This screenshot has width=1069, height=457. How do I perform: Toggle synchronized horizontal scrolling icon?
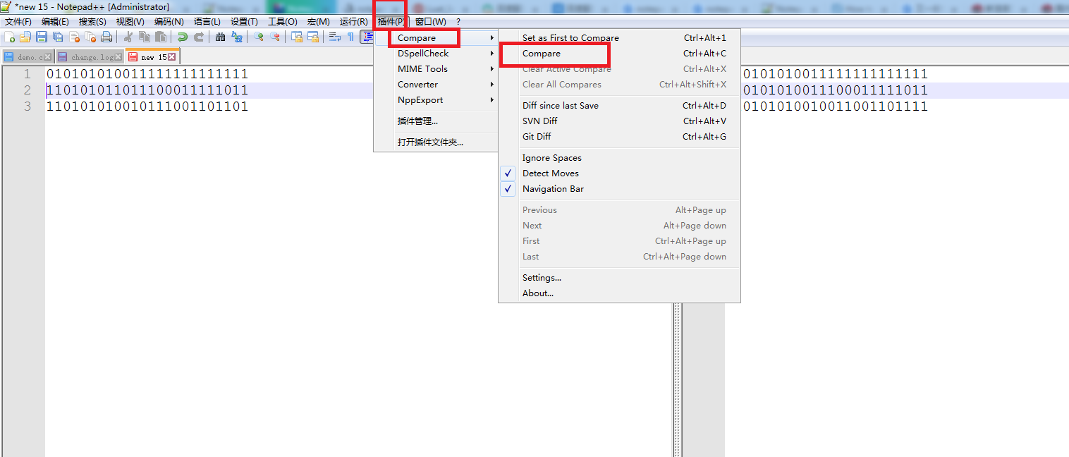pyautogui.click(x=313, y=37)
